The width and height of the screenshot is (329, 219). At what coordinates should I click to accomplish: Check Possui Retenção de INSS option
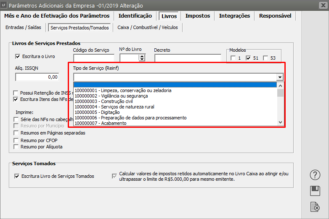click(16, 93)
